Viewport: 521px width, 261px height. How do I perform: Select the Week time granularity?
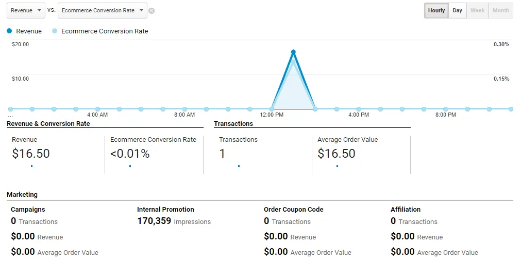[x=477, y=10]
